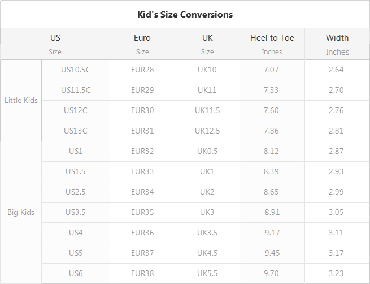The width and height of the screenshot is (370, 284).
Task: Click the Big Kids row group label
Action: click(x=21, y=212)
